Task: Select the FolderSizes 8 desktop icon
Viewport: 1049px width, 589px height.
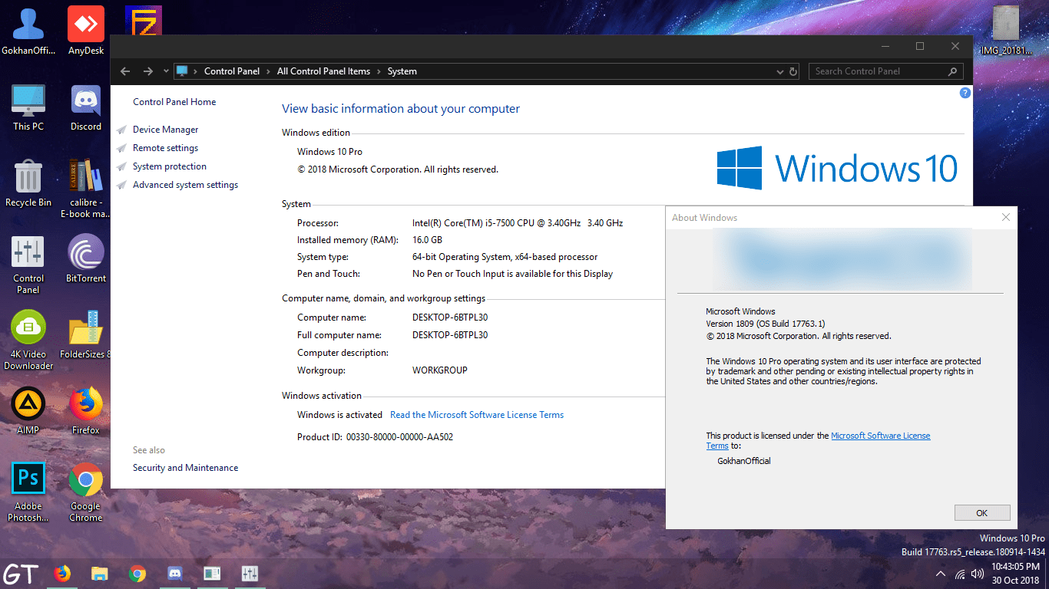Action: click(x=86, y=335)
